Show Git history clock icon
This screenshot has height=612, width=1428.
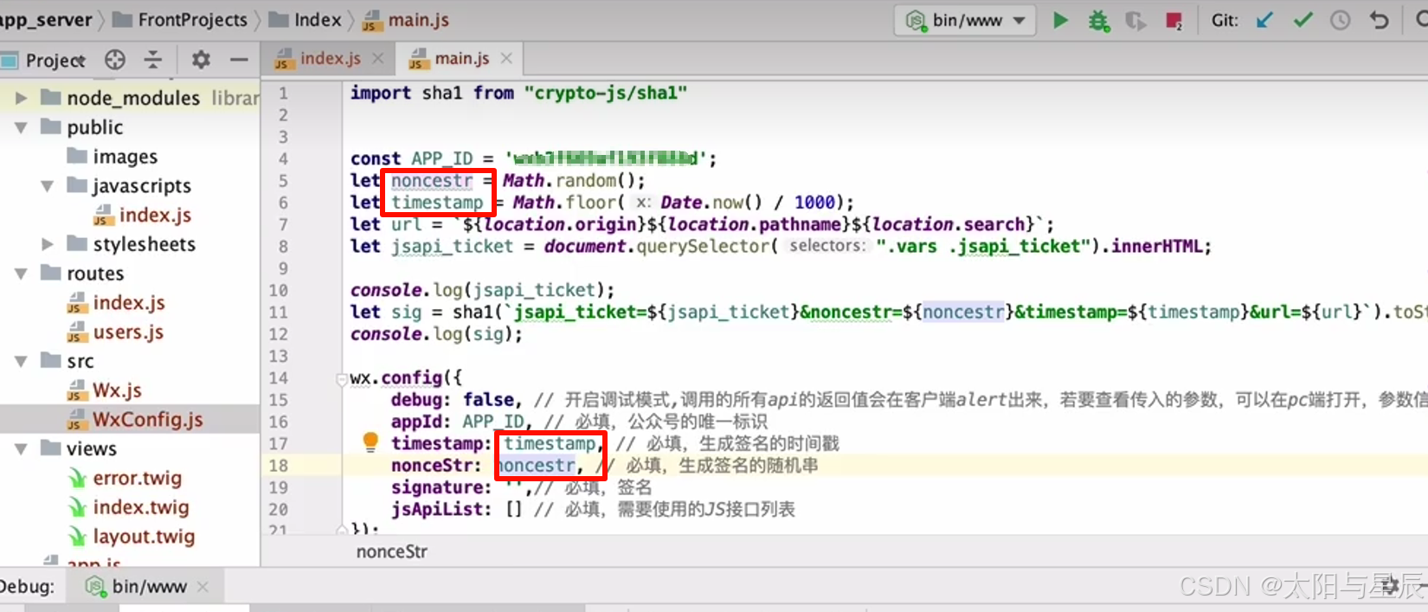point(1340,20)
